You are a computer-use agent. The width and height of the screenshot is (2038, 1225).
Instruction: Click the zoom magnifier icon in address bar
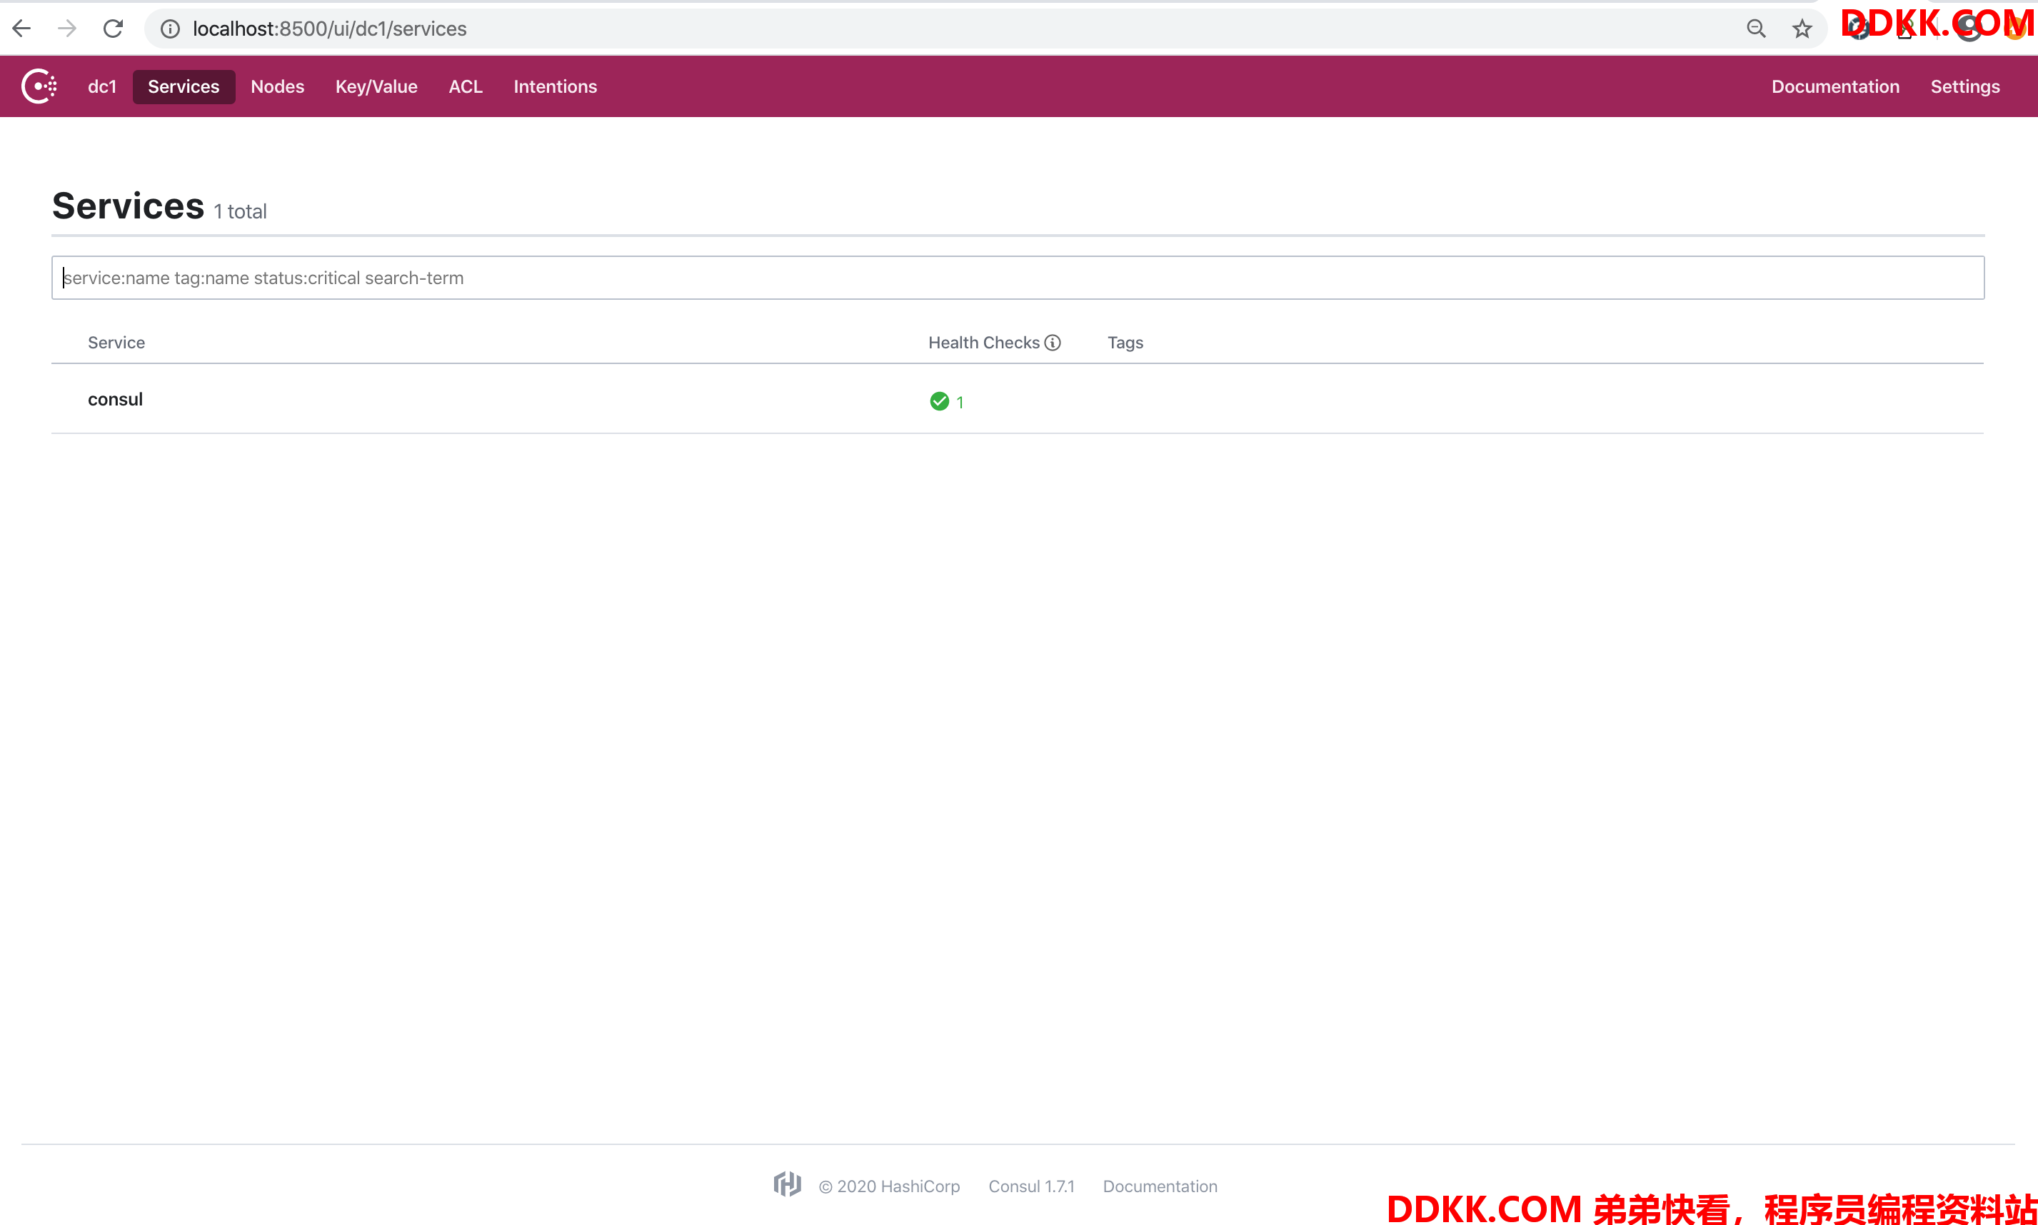(1757, 29)
